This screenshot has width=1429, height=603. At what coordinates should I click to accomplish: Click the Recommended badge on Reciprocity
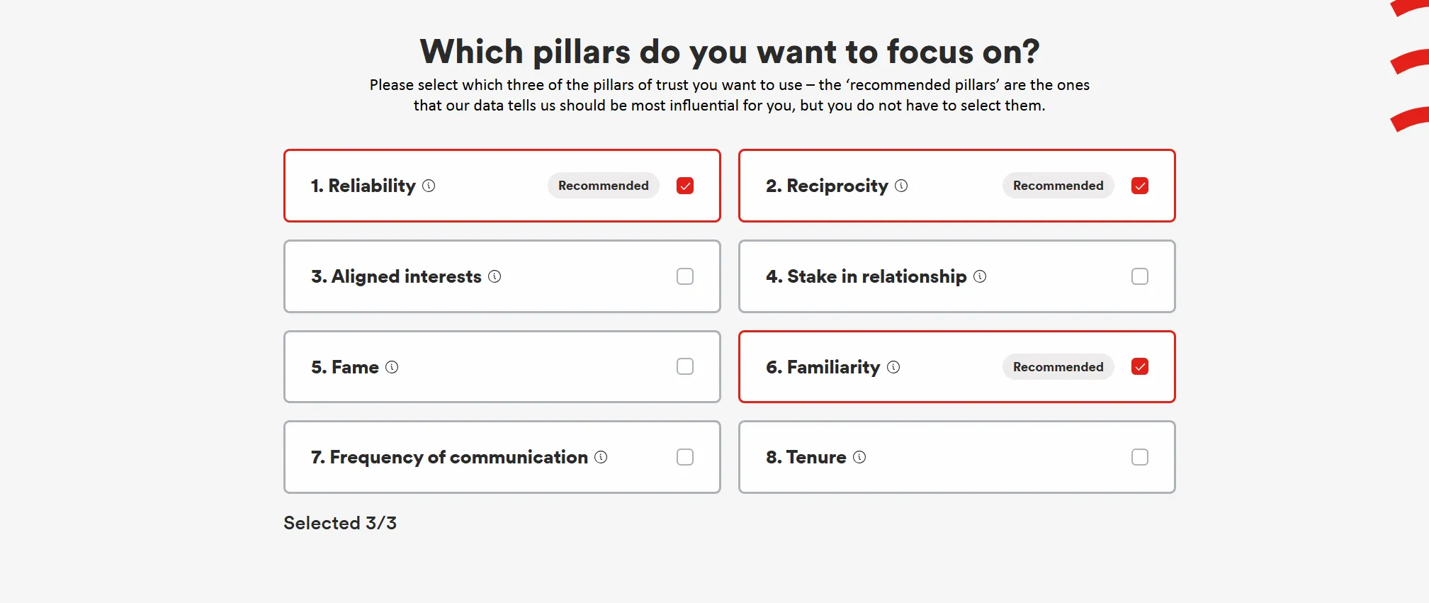(1058, 186)
